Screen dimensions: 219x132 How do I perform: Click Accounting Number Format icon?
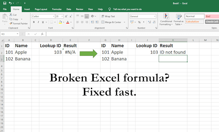click(132, 22)
